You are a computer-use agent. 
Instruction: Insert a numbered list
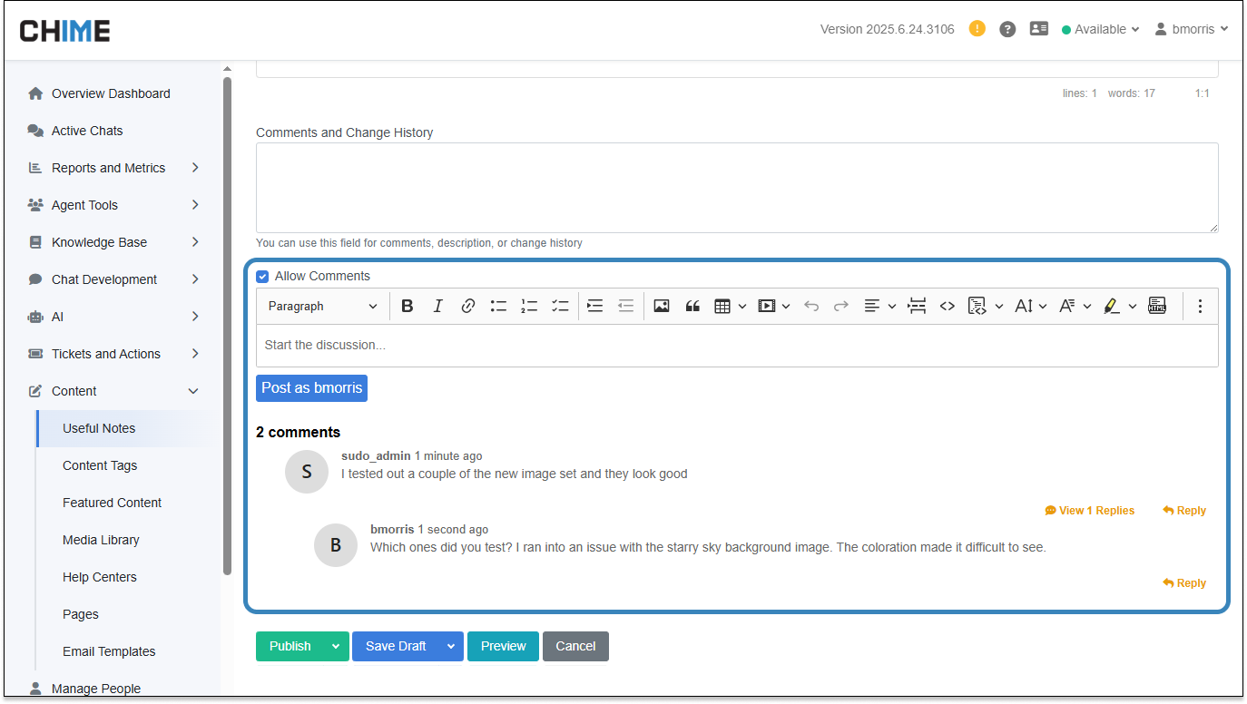click(x=529, y=307)
